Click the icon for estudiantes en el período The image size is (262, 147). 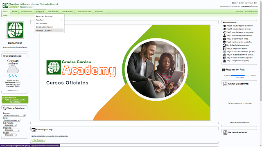224,26
